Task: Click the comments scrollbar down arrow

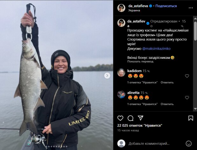Action: tap(195, 109)
